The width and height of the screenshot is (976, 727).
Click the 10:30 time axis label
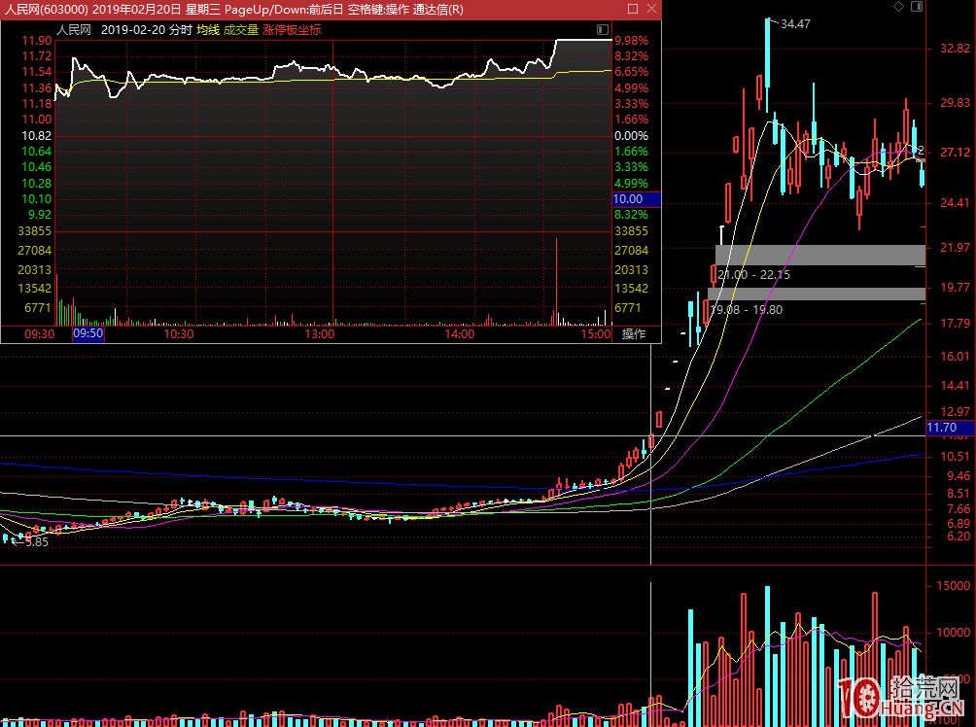179,334
